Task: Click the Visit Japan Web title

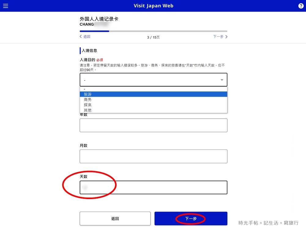Action: [153, 6]
